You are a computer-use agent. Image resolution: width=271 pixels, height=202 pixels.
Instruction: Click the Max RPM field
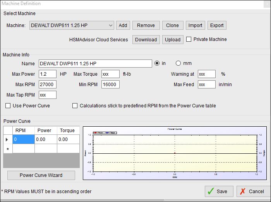48,85
